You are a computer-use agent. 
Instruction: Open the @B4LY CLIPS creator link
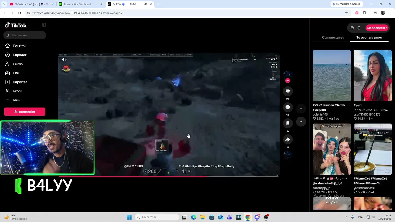(x=133, y=166)
